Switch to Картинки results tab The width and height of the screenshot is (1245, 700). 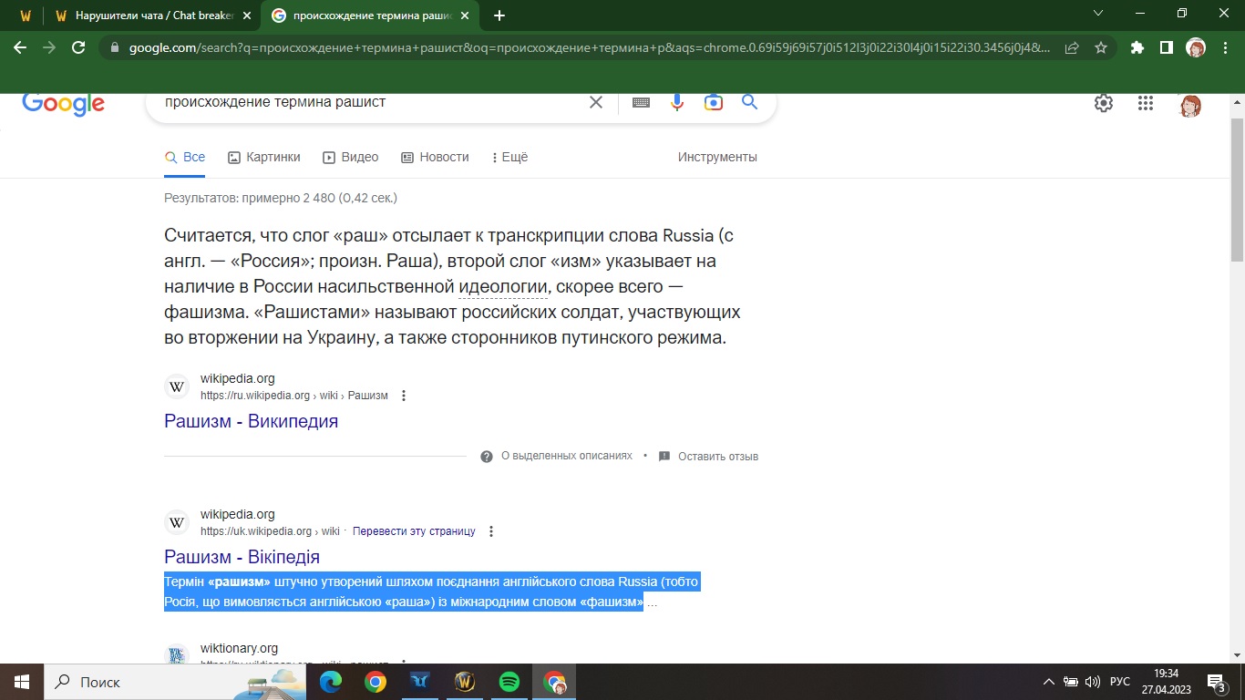[x=263, y=157]
